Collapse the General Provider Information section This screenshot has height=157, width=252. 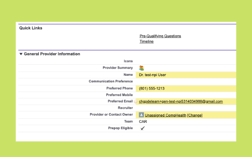[x=21, y=54]
